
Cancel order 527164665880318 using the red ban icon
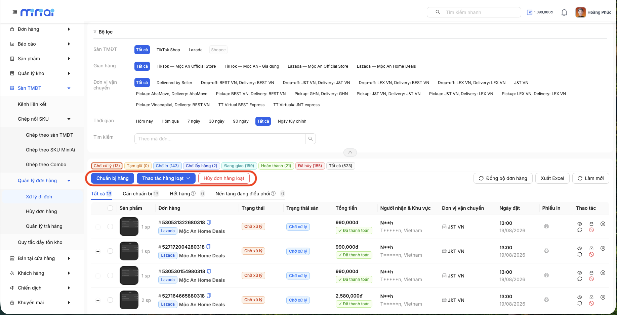(x=591, y=303)
